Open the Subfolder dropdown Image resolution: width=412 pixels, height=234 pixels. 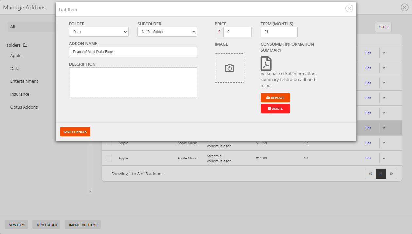pyautogui.click(x=167, y=32)
